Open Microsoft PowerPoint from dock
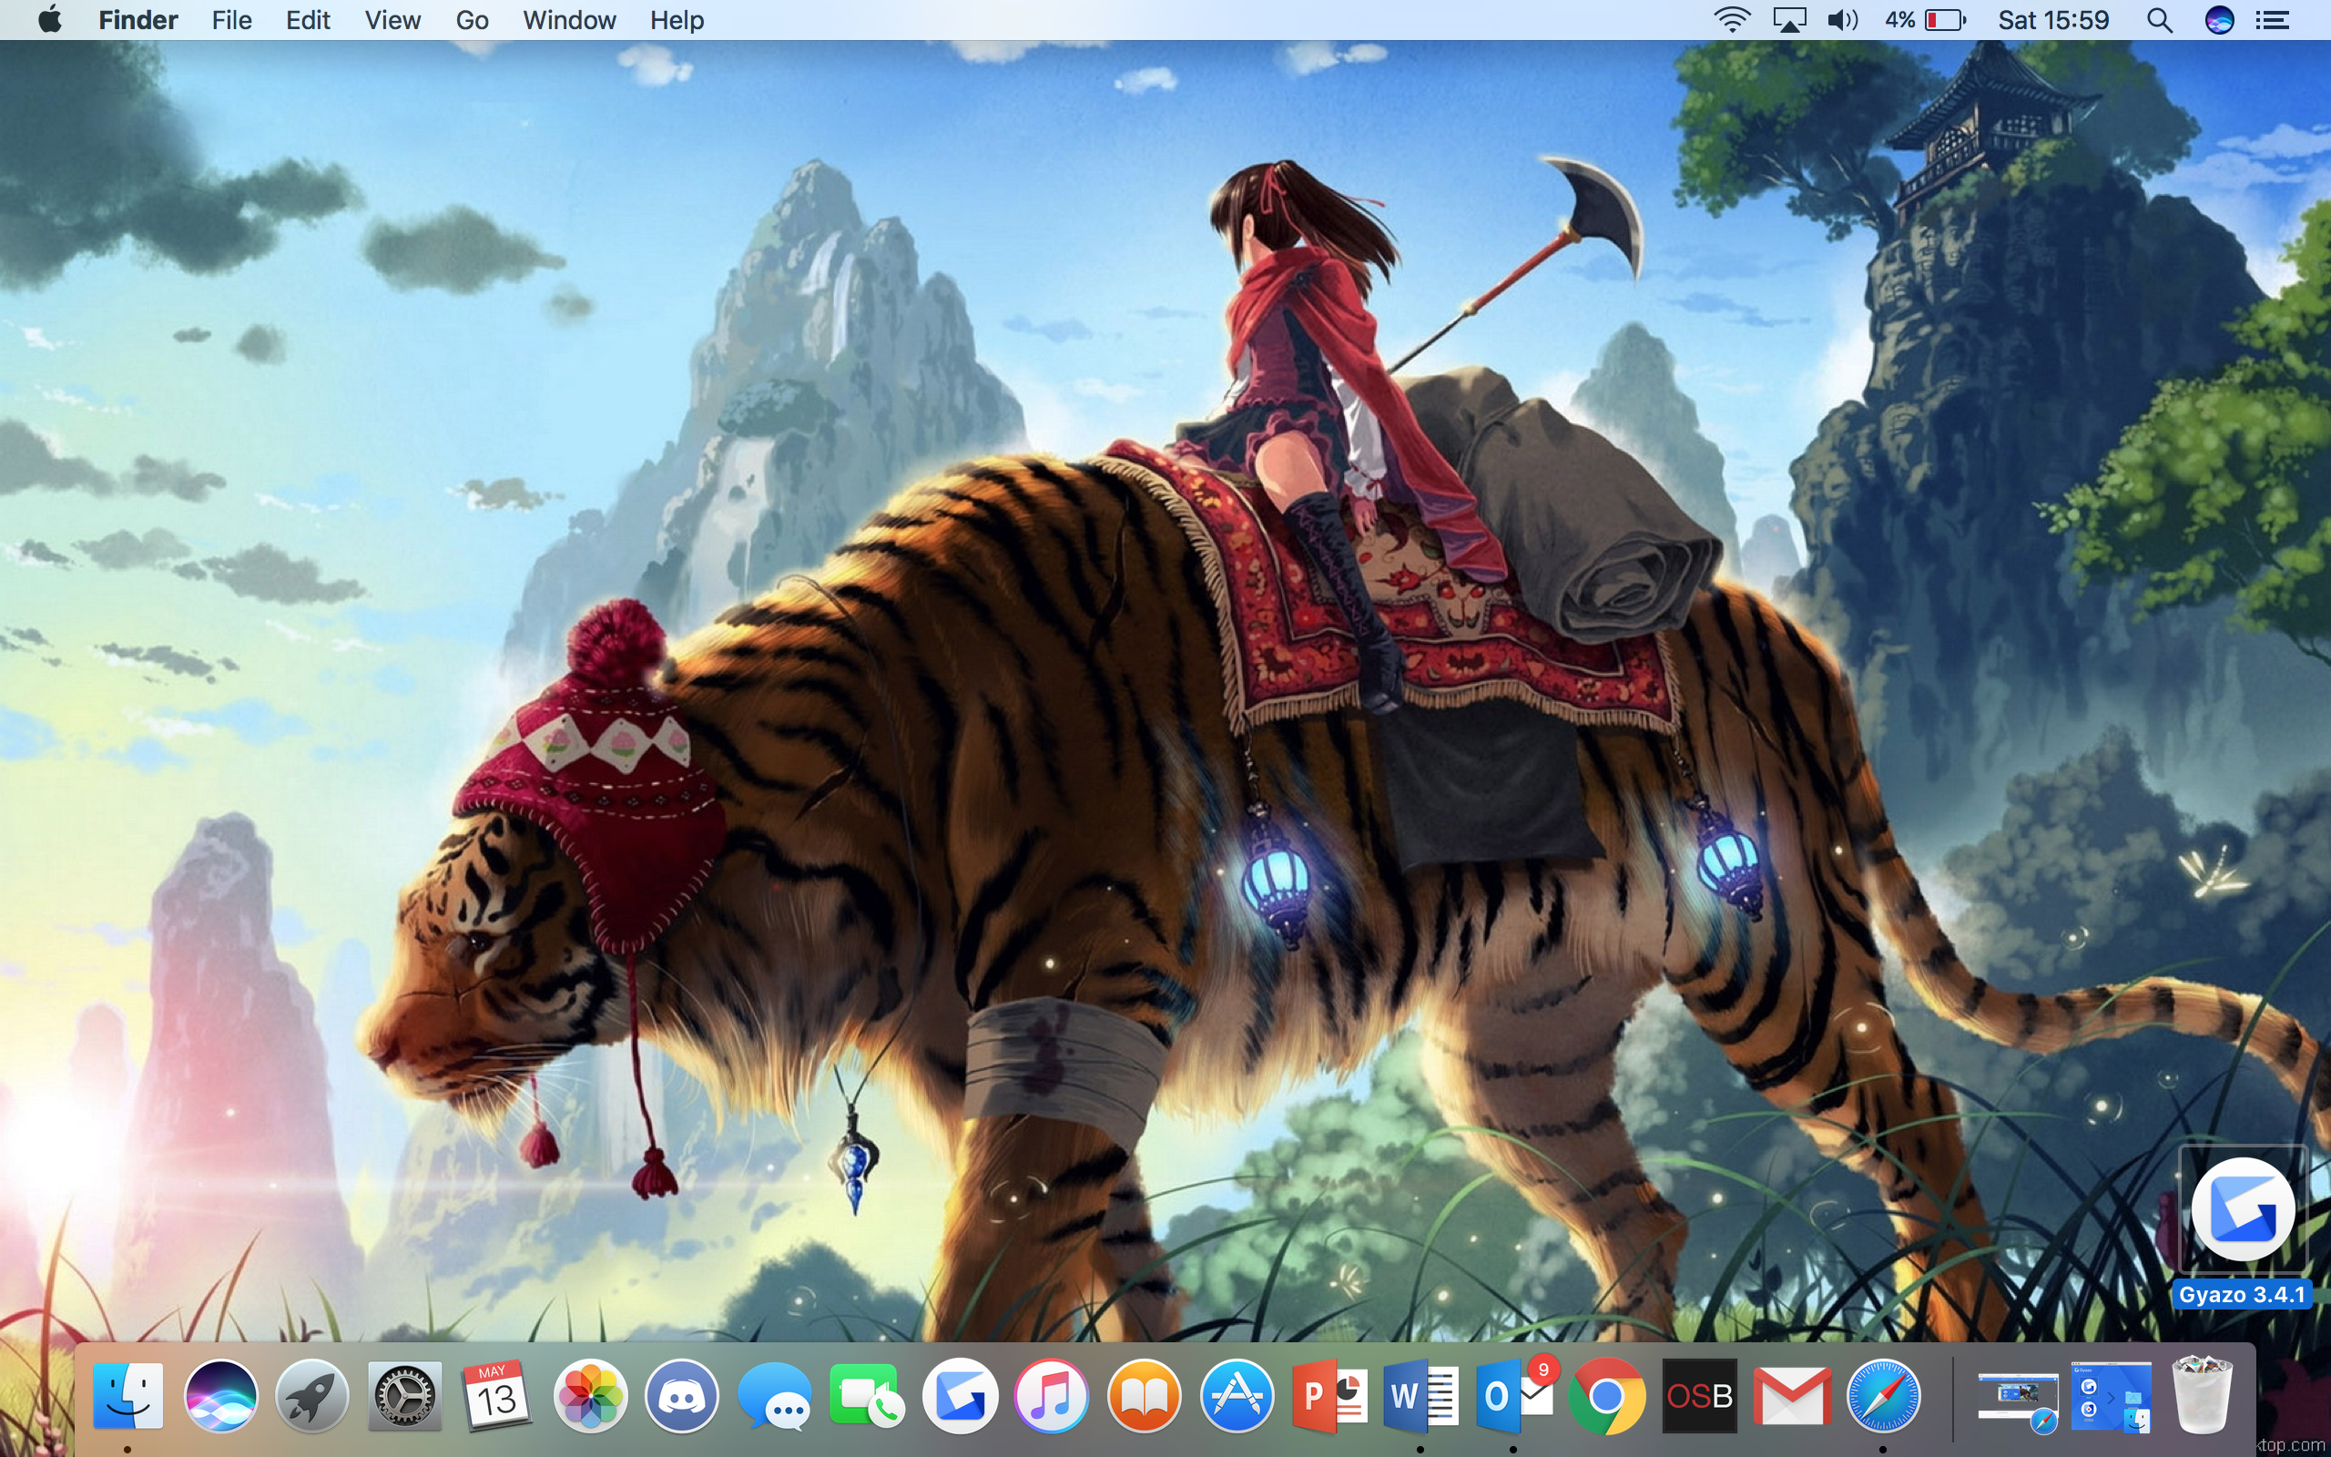The image size is (2331, 1457). point(1329,1396)
